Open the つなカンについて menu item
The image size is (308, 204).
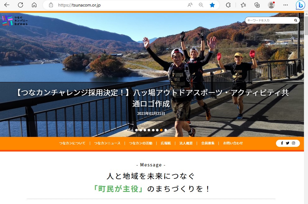[72, 143]
